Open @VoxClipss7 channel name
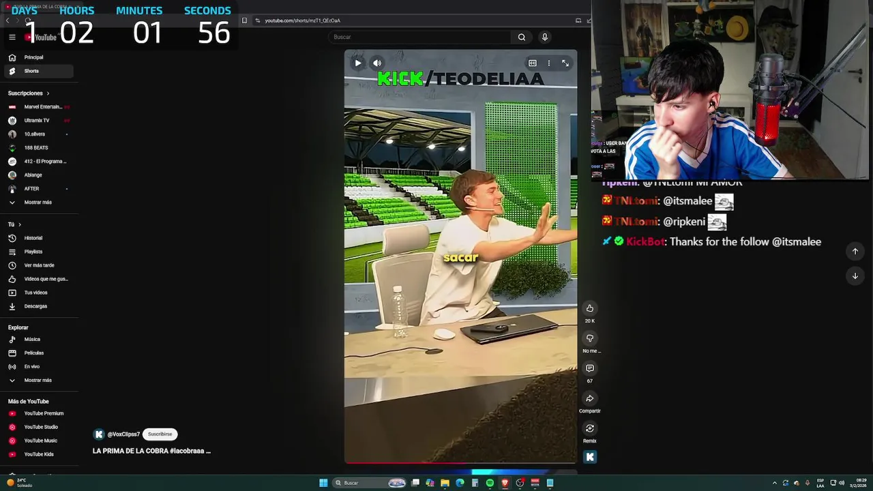Screen dimensions: 873x491 [x=123, y=434]
